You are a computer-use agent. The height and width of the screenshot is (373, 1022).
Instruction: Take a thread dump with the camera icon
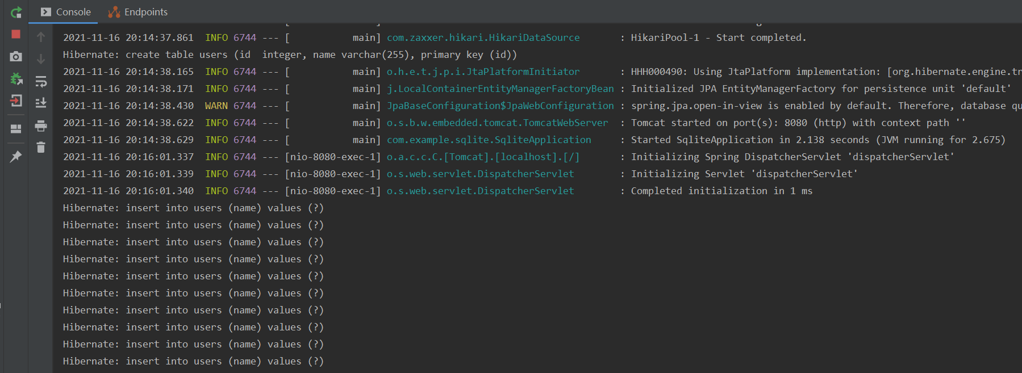point(16,57)
